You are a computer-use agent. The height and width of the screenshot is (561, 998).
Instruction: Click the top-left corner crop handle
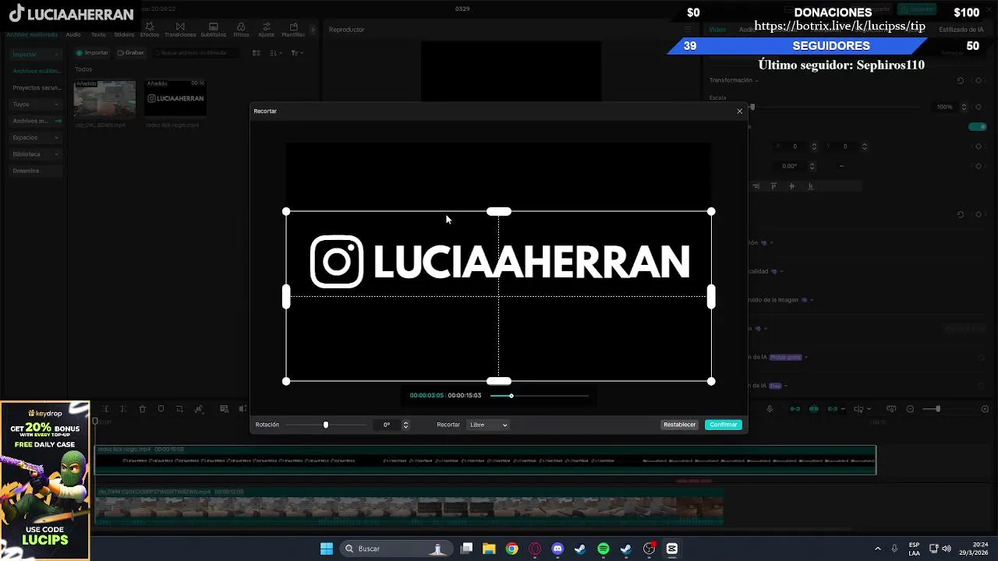point(286,211)
